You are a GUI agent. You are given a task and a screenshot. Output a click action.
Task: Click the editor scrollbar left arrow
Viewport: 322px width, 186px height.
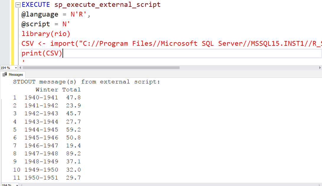(20, 68)
